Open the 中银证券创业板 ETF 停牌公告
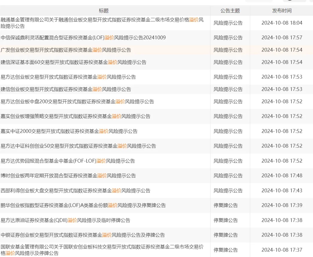Image resolution: width=313 pixels, height=257 pixels. point(83,235)
